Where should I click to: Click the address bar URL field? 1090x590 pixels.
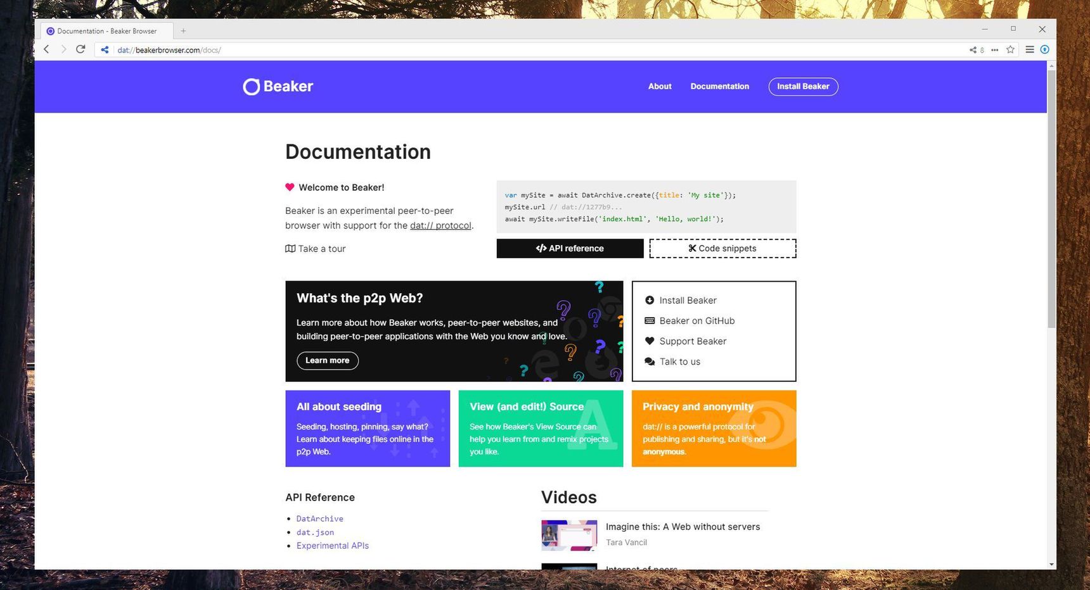tap(539, 50)
